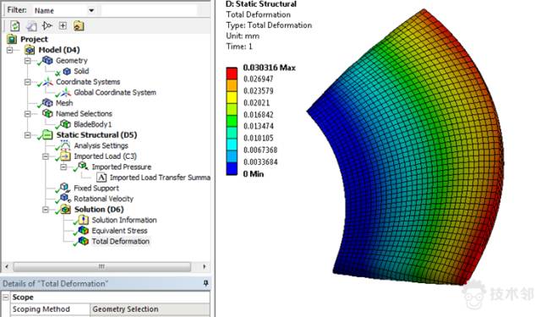
Task: Click the Mesh icon in the tree
Action: (47, 102)
